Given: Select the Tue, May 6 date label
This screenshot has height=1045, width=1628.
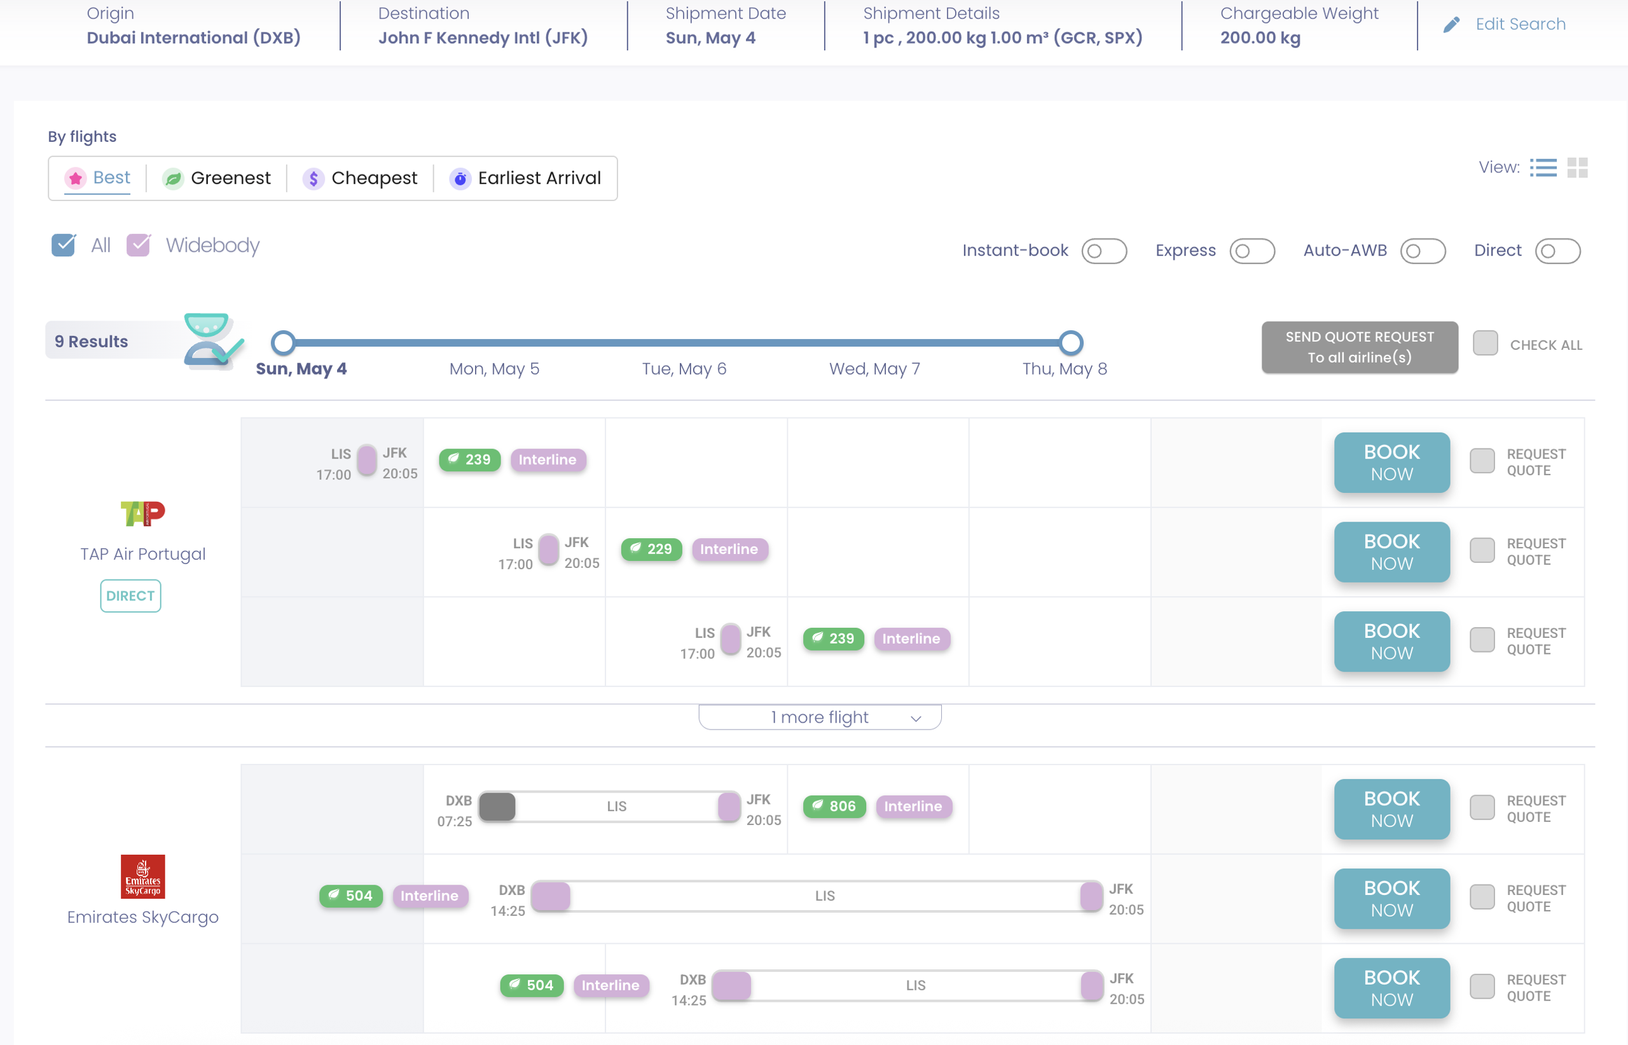Looking at the screenshot, I should [x=684, y=368].
